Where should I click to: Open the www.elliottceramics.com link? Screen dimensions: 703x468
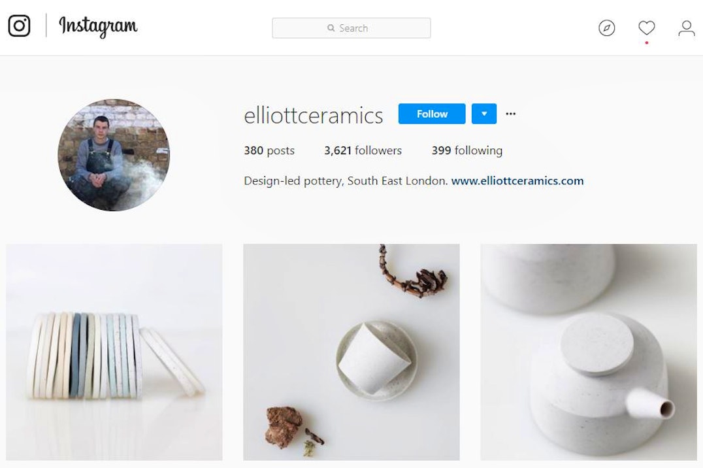click(517, 181)
